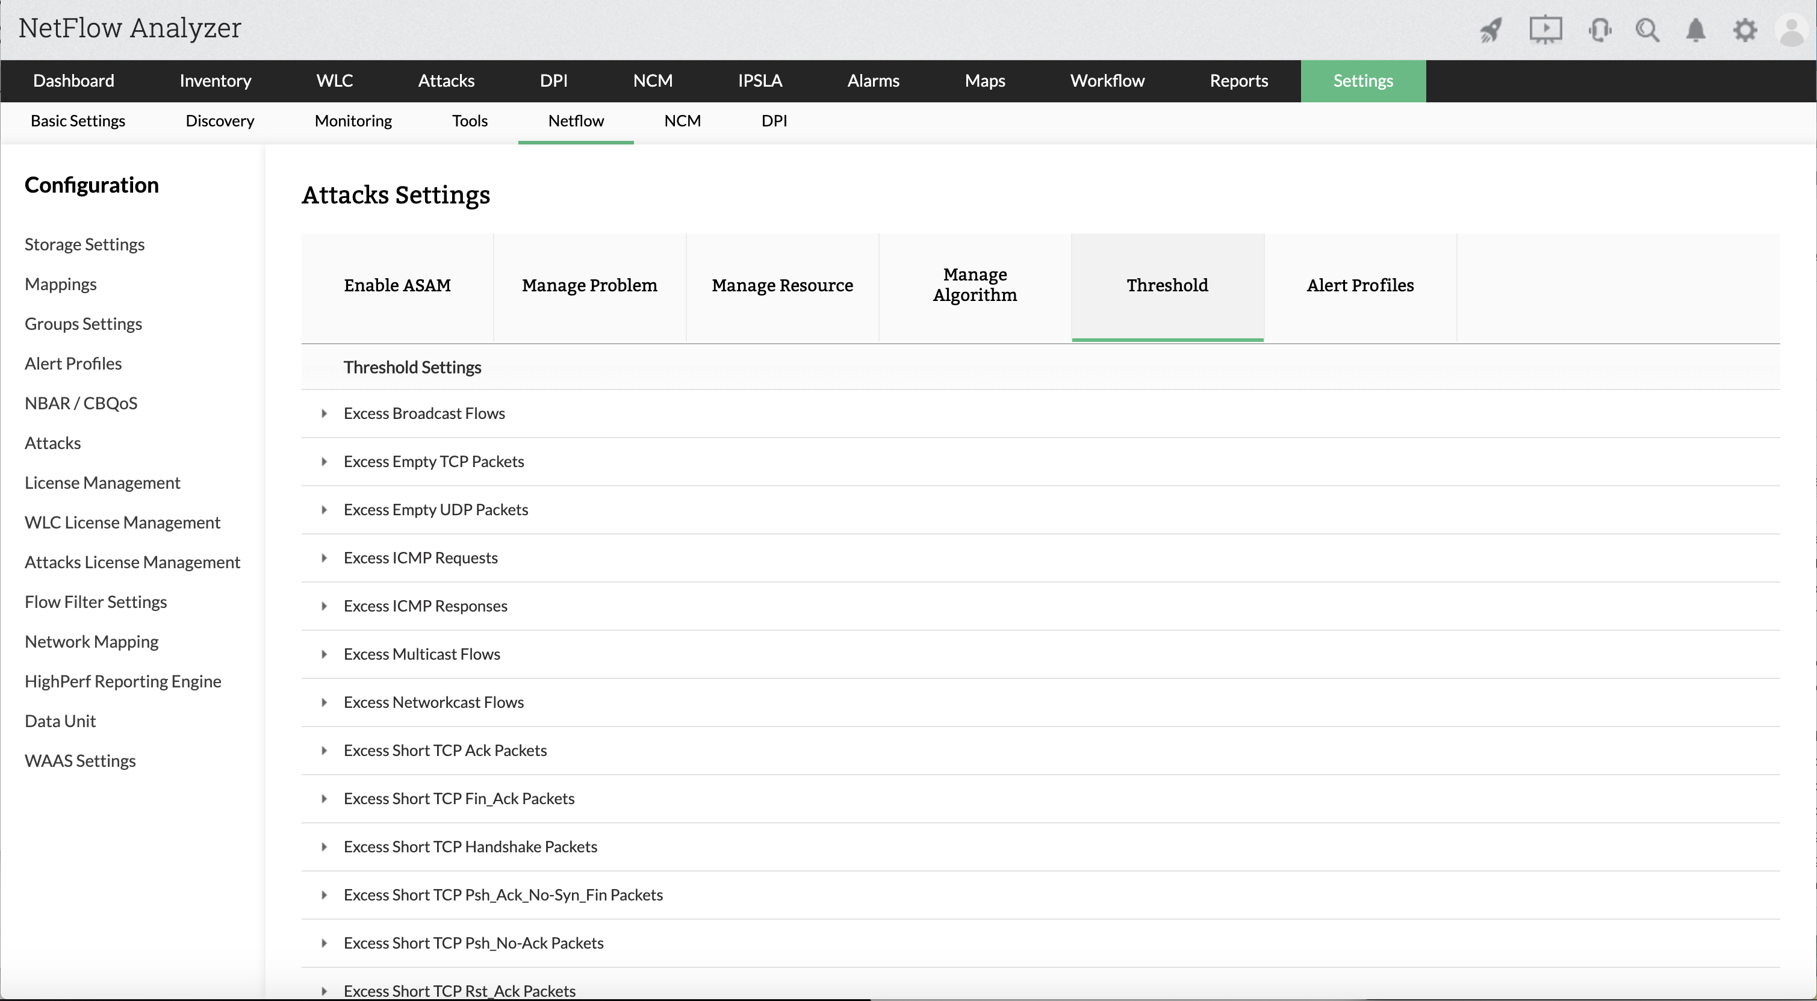Open the magnifier search icon
1817x1001 pixels.
pos(1647,30)
